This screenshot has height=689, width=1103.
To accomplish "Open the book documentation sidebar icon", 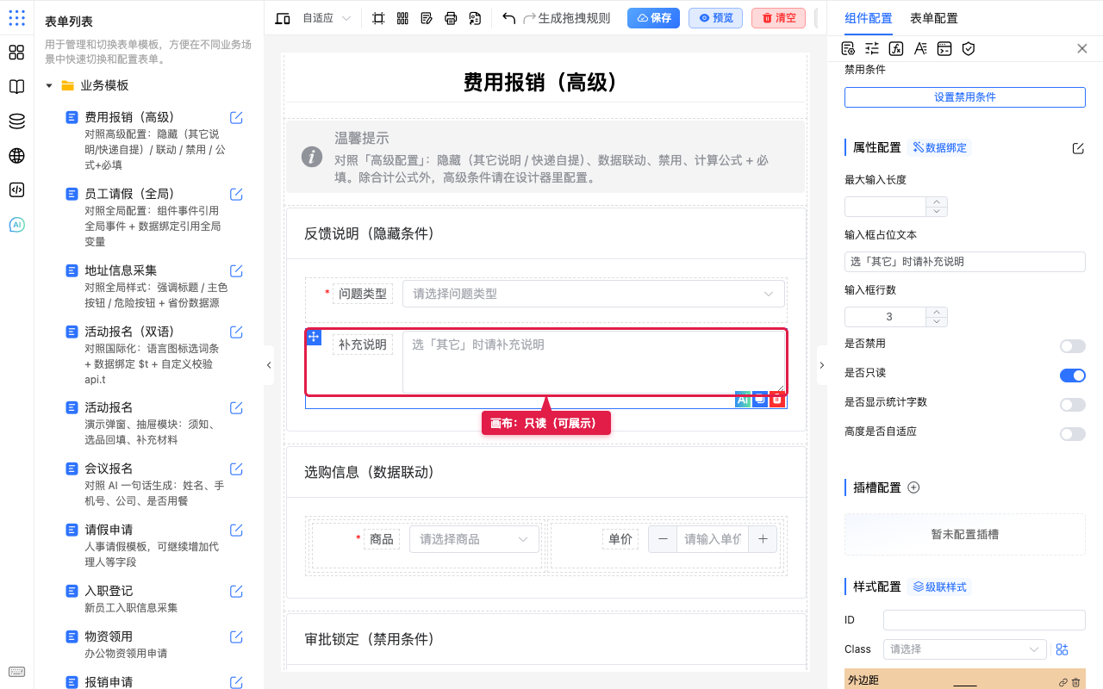I will (x=16, y=87).
